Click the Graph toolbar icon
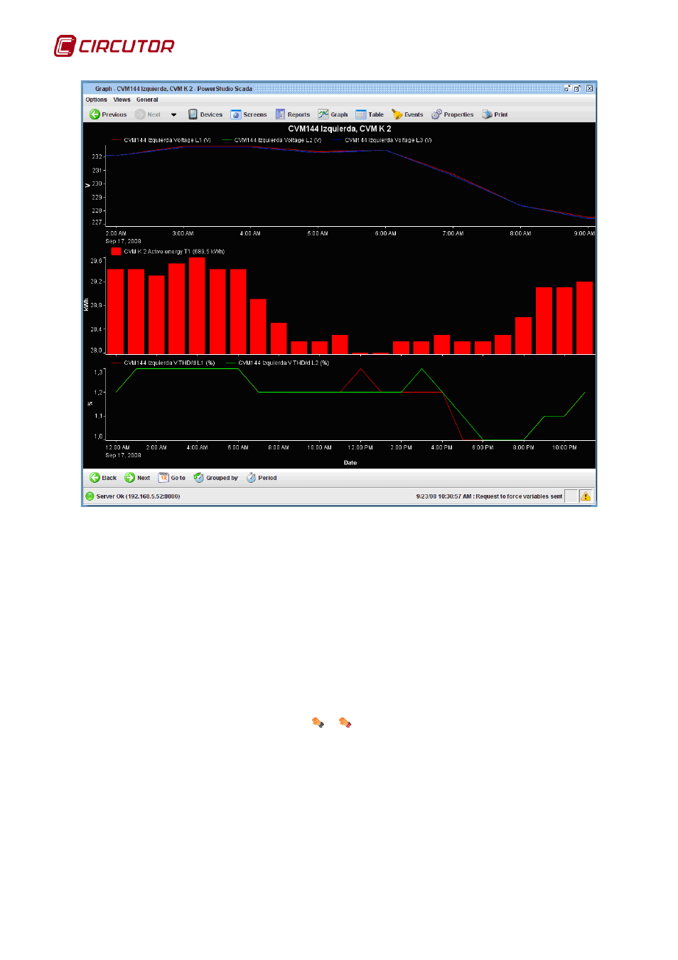Screen dimensions: 678x960 tap(323, 114)
